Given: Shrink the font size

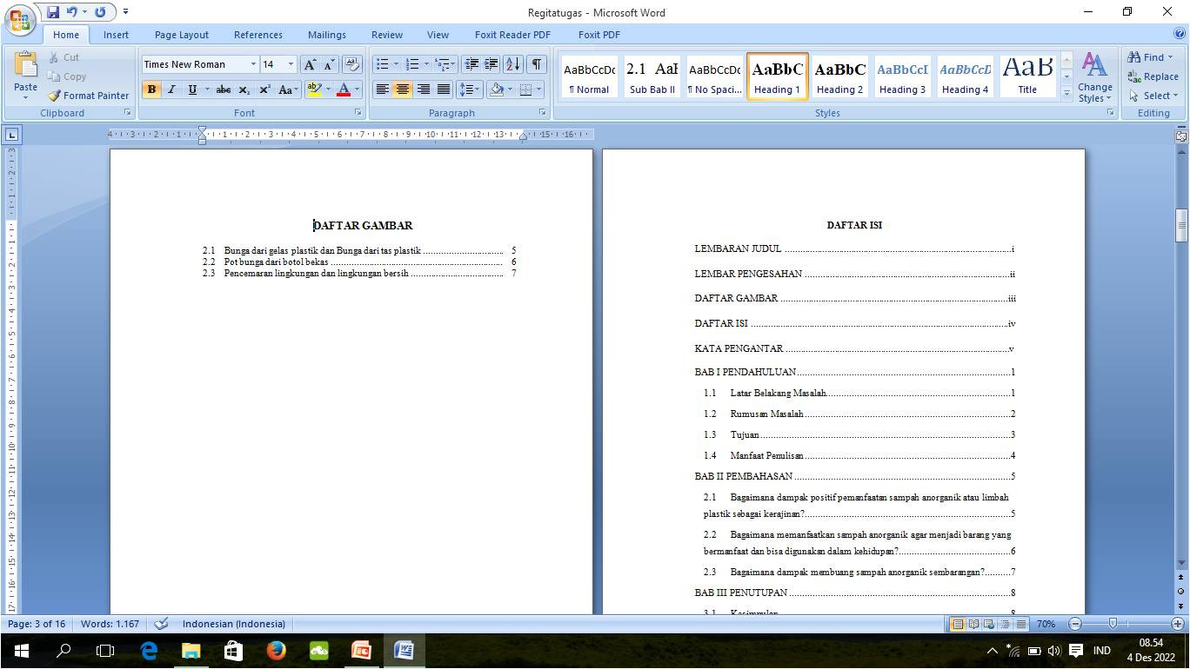Looking at the screenshot, I should [330, 64].
